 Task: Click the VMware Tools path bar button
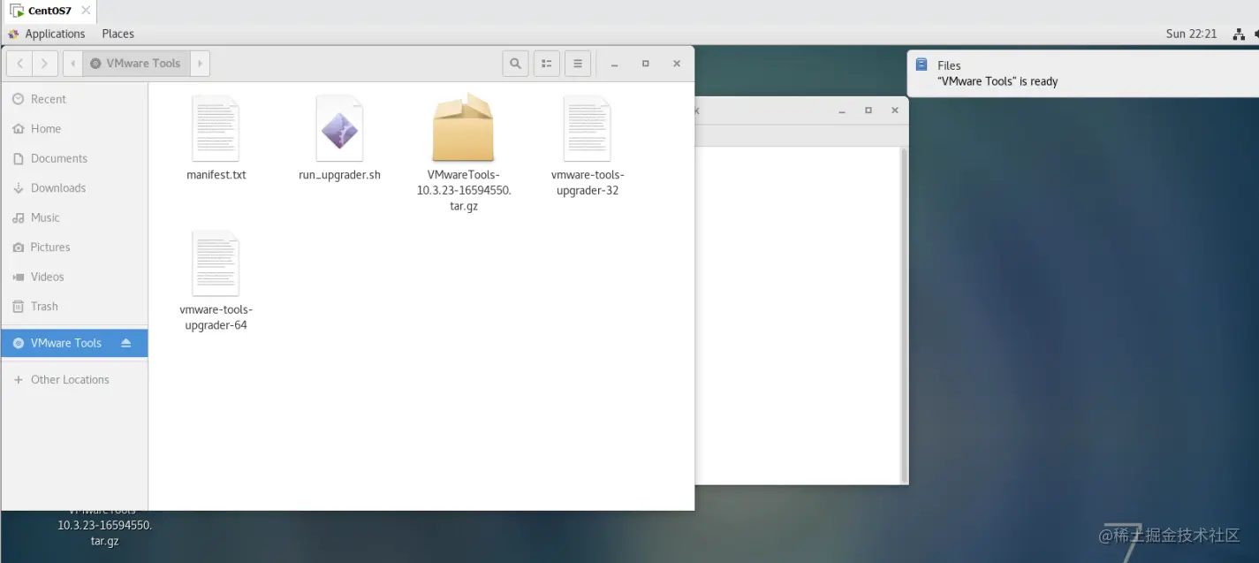tap(136, 64)
